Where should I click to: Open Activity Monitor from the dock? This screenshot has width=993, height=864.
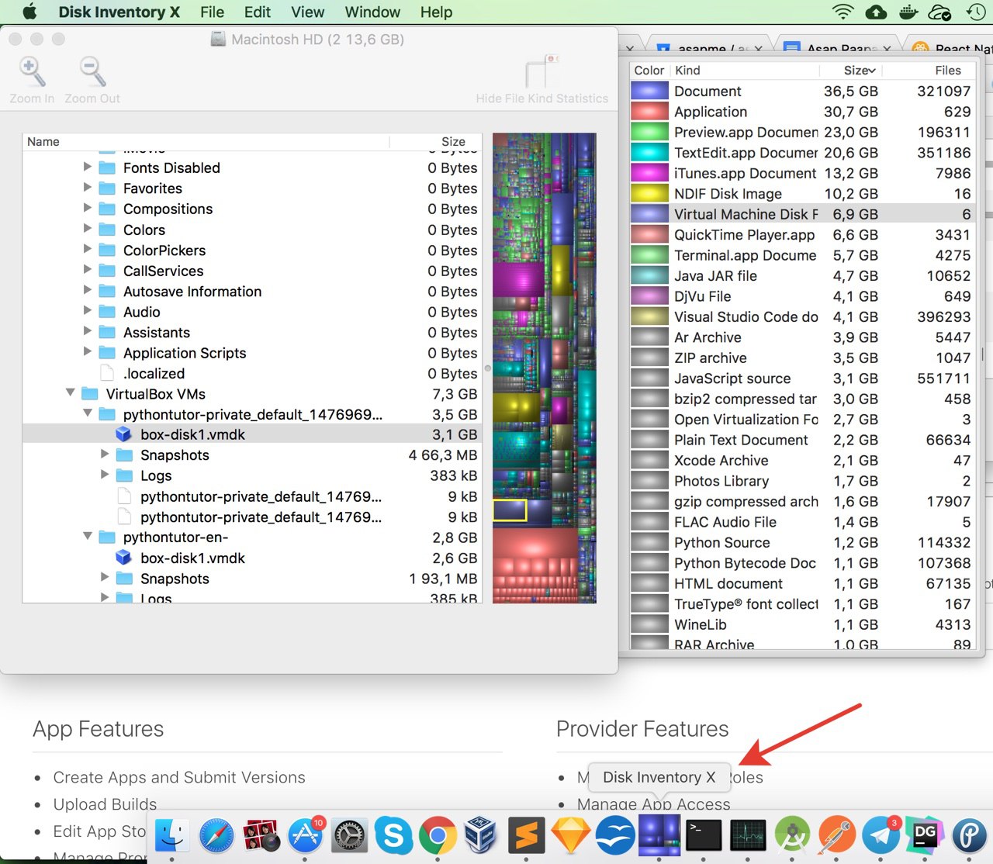click(748, 835)
